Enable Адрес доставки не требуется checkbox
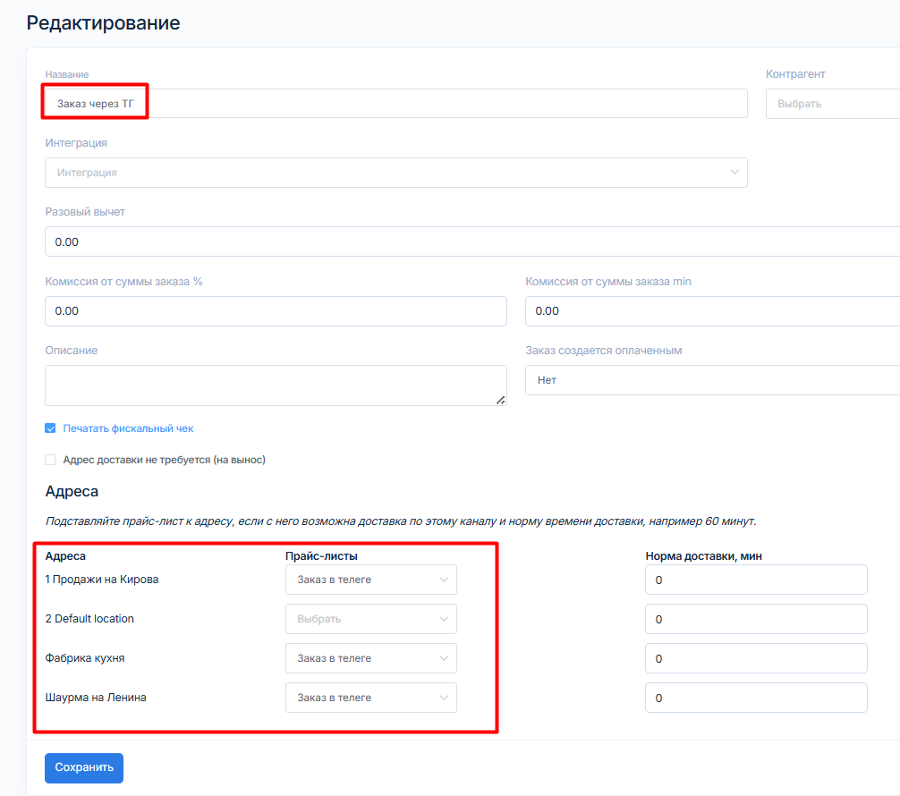The image size is (900, 796). pyautogui.click(x=51, y=460)
